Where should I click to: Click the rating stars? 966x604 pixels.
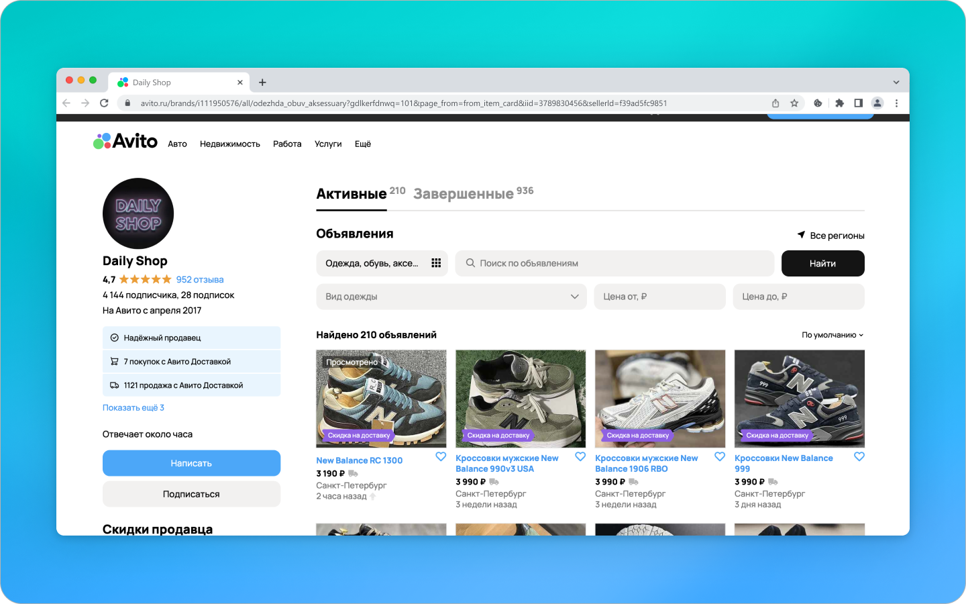click(146, 279)
